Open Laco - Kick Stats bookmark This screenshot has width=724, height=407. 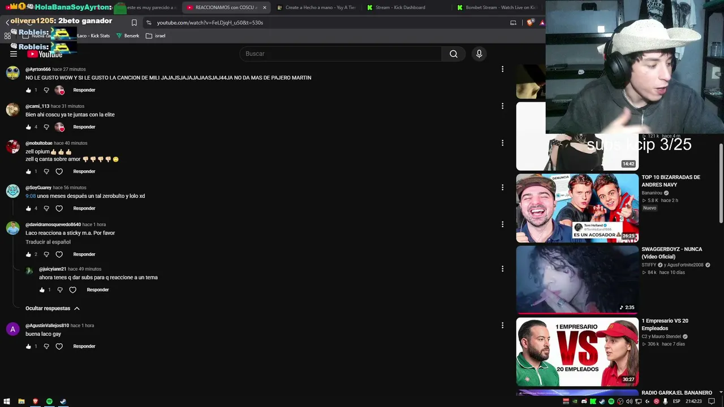pyautogui.click(x=93, y=36)
